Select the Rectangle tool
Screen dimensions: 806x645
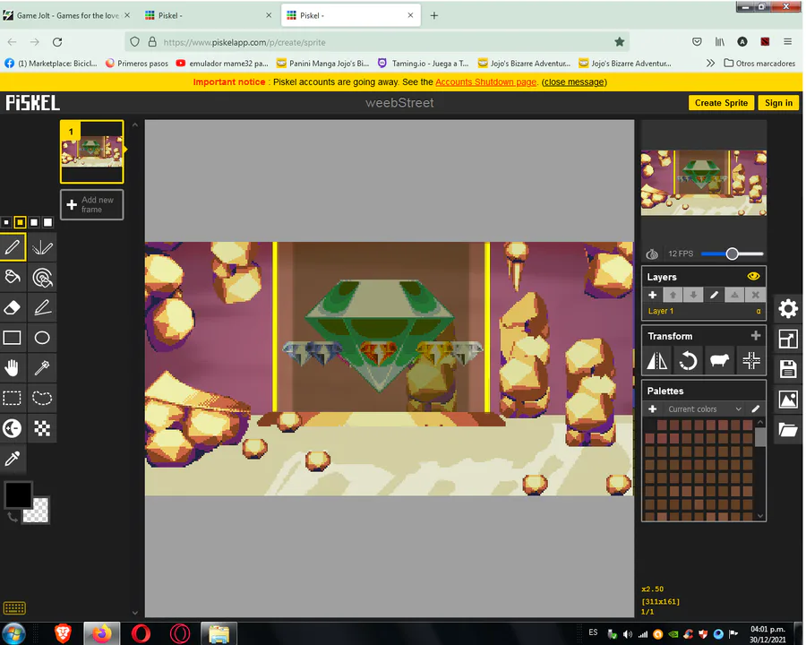[x=13, y=338]
